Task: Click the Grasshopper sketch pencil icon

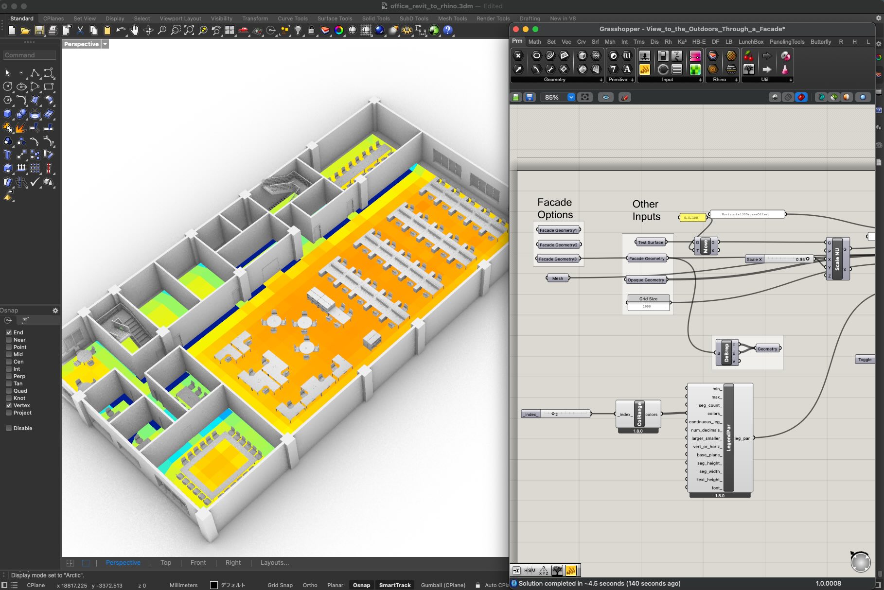Action: click(625, 97)
